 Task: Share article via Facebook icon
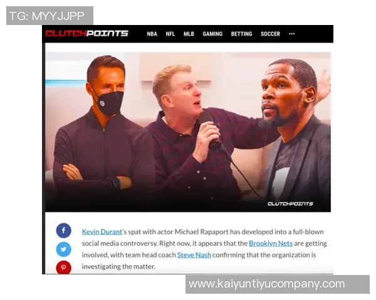point(63,231)
